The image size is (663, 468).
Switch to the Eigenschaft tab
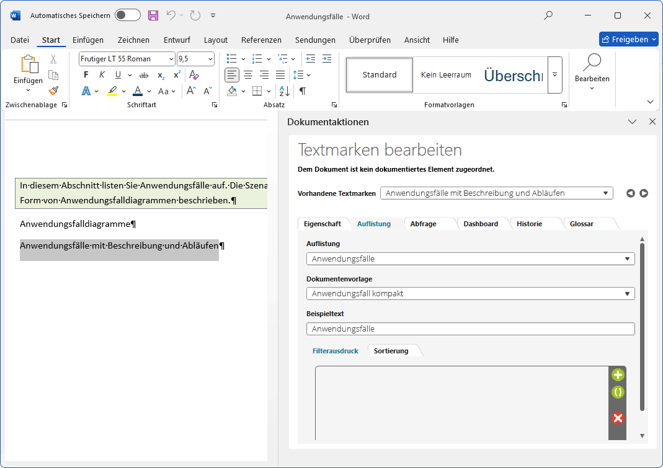point(323,224)
